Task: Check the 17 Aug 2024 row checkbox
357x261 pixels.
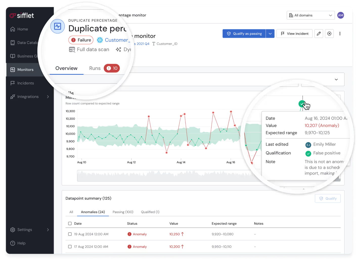Action: pos(70,247)
